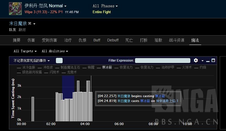Image resolution: width=226 pixels, height=131 pixels.
Task: Open the All Targets dropdown
Action: point(25,51)
